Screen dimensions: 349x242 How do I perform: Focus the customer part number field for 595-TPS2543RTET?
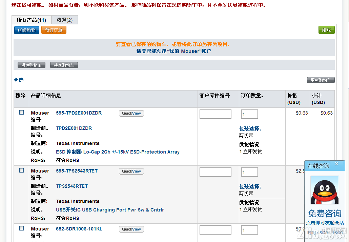pyautogui.click(x=215, y=172)
